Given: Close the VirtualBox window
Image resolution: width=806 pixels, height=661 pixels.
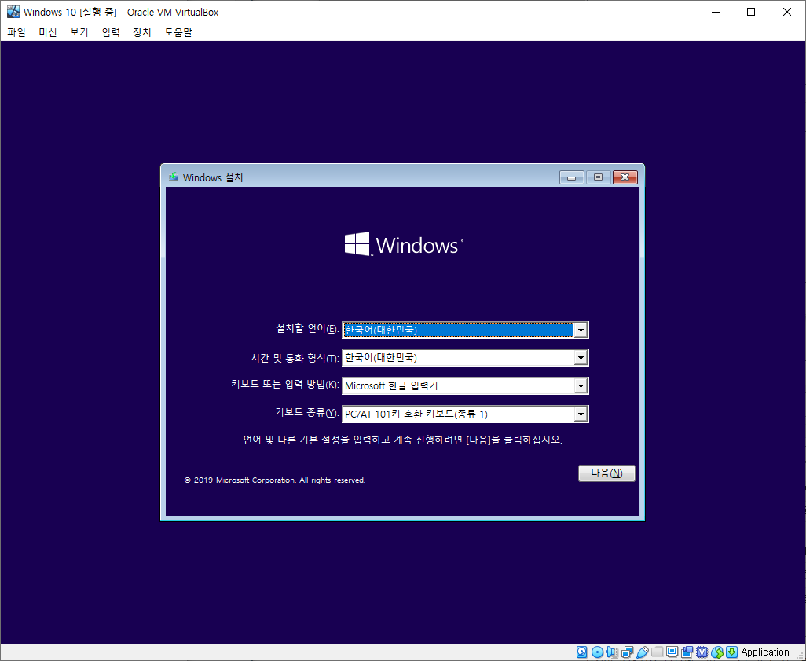Looking at the screenshot, I should [787, 12].
